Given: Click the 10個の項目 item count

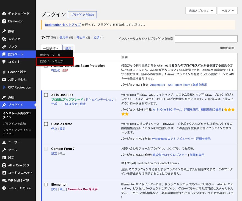Looking at the screenshot, I should (227, 48).
